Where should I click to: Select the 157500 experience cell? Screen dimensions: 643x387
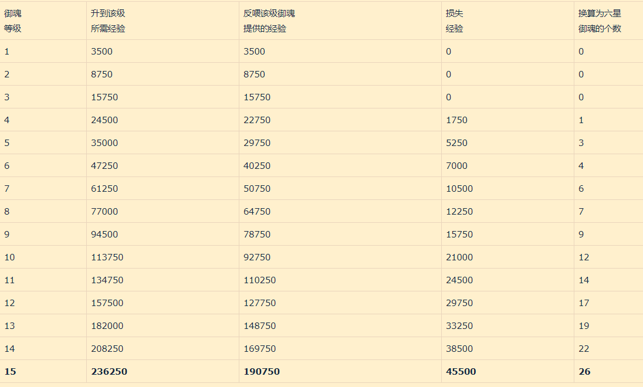(x=107, y=303)
